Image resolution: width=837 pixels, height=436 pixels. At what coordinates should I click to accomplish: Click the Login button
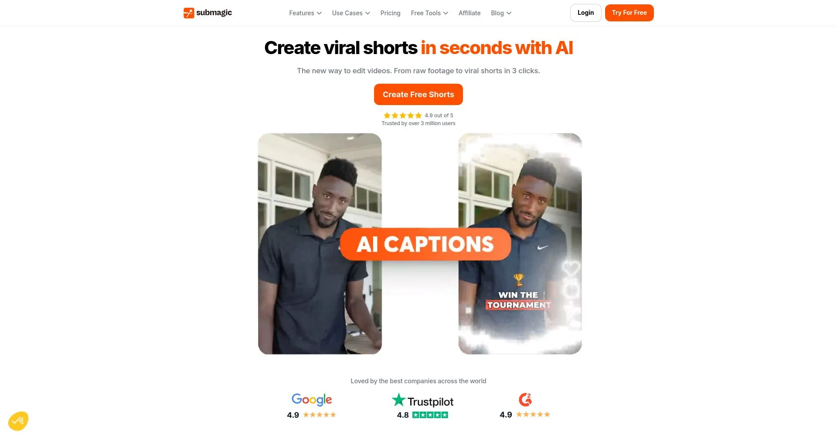585,13
